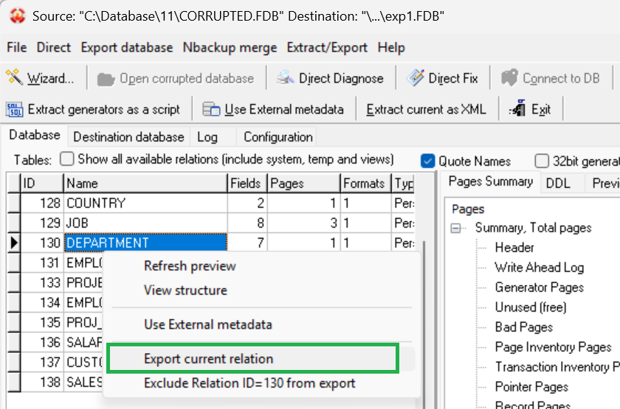Click the Wizard toolbar icon

pos(15,78)
